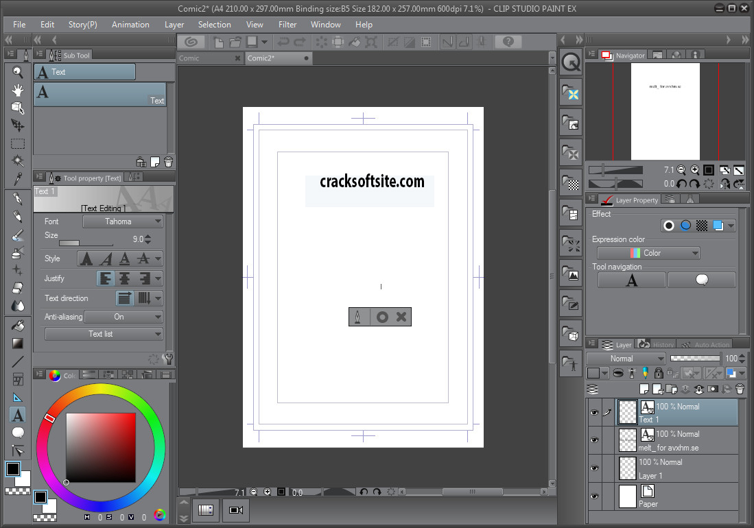
Task: Select the Text tool in toolbox
Action: [x=18, y=415]
